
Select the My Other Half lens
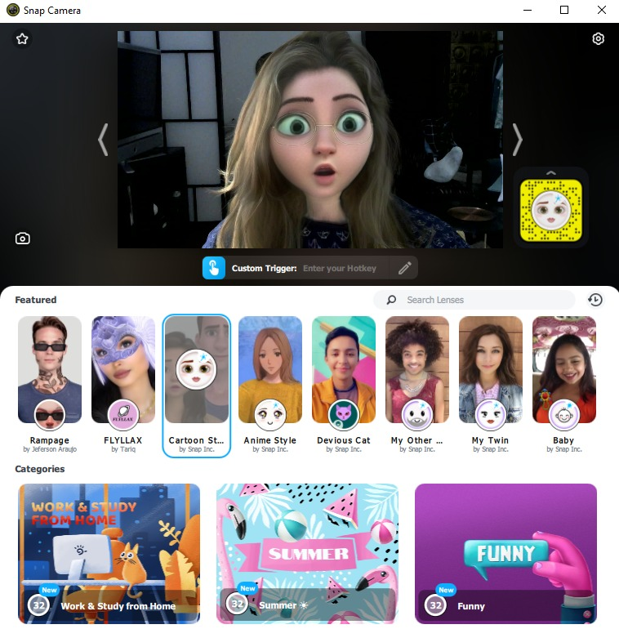(417, 385)
